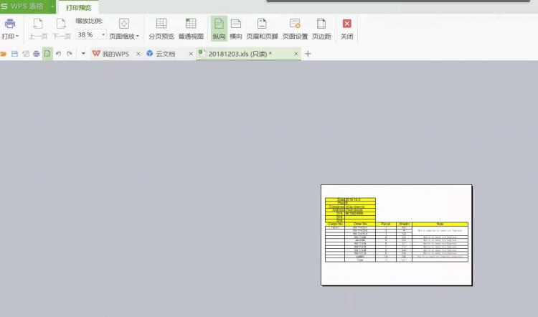538x317 pixels.
Task: Close the 云文档 tab
Action: (x=191, y=54)
